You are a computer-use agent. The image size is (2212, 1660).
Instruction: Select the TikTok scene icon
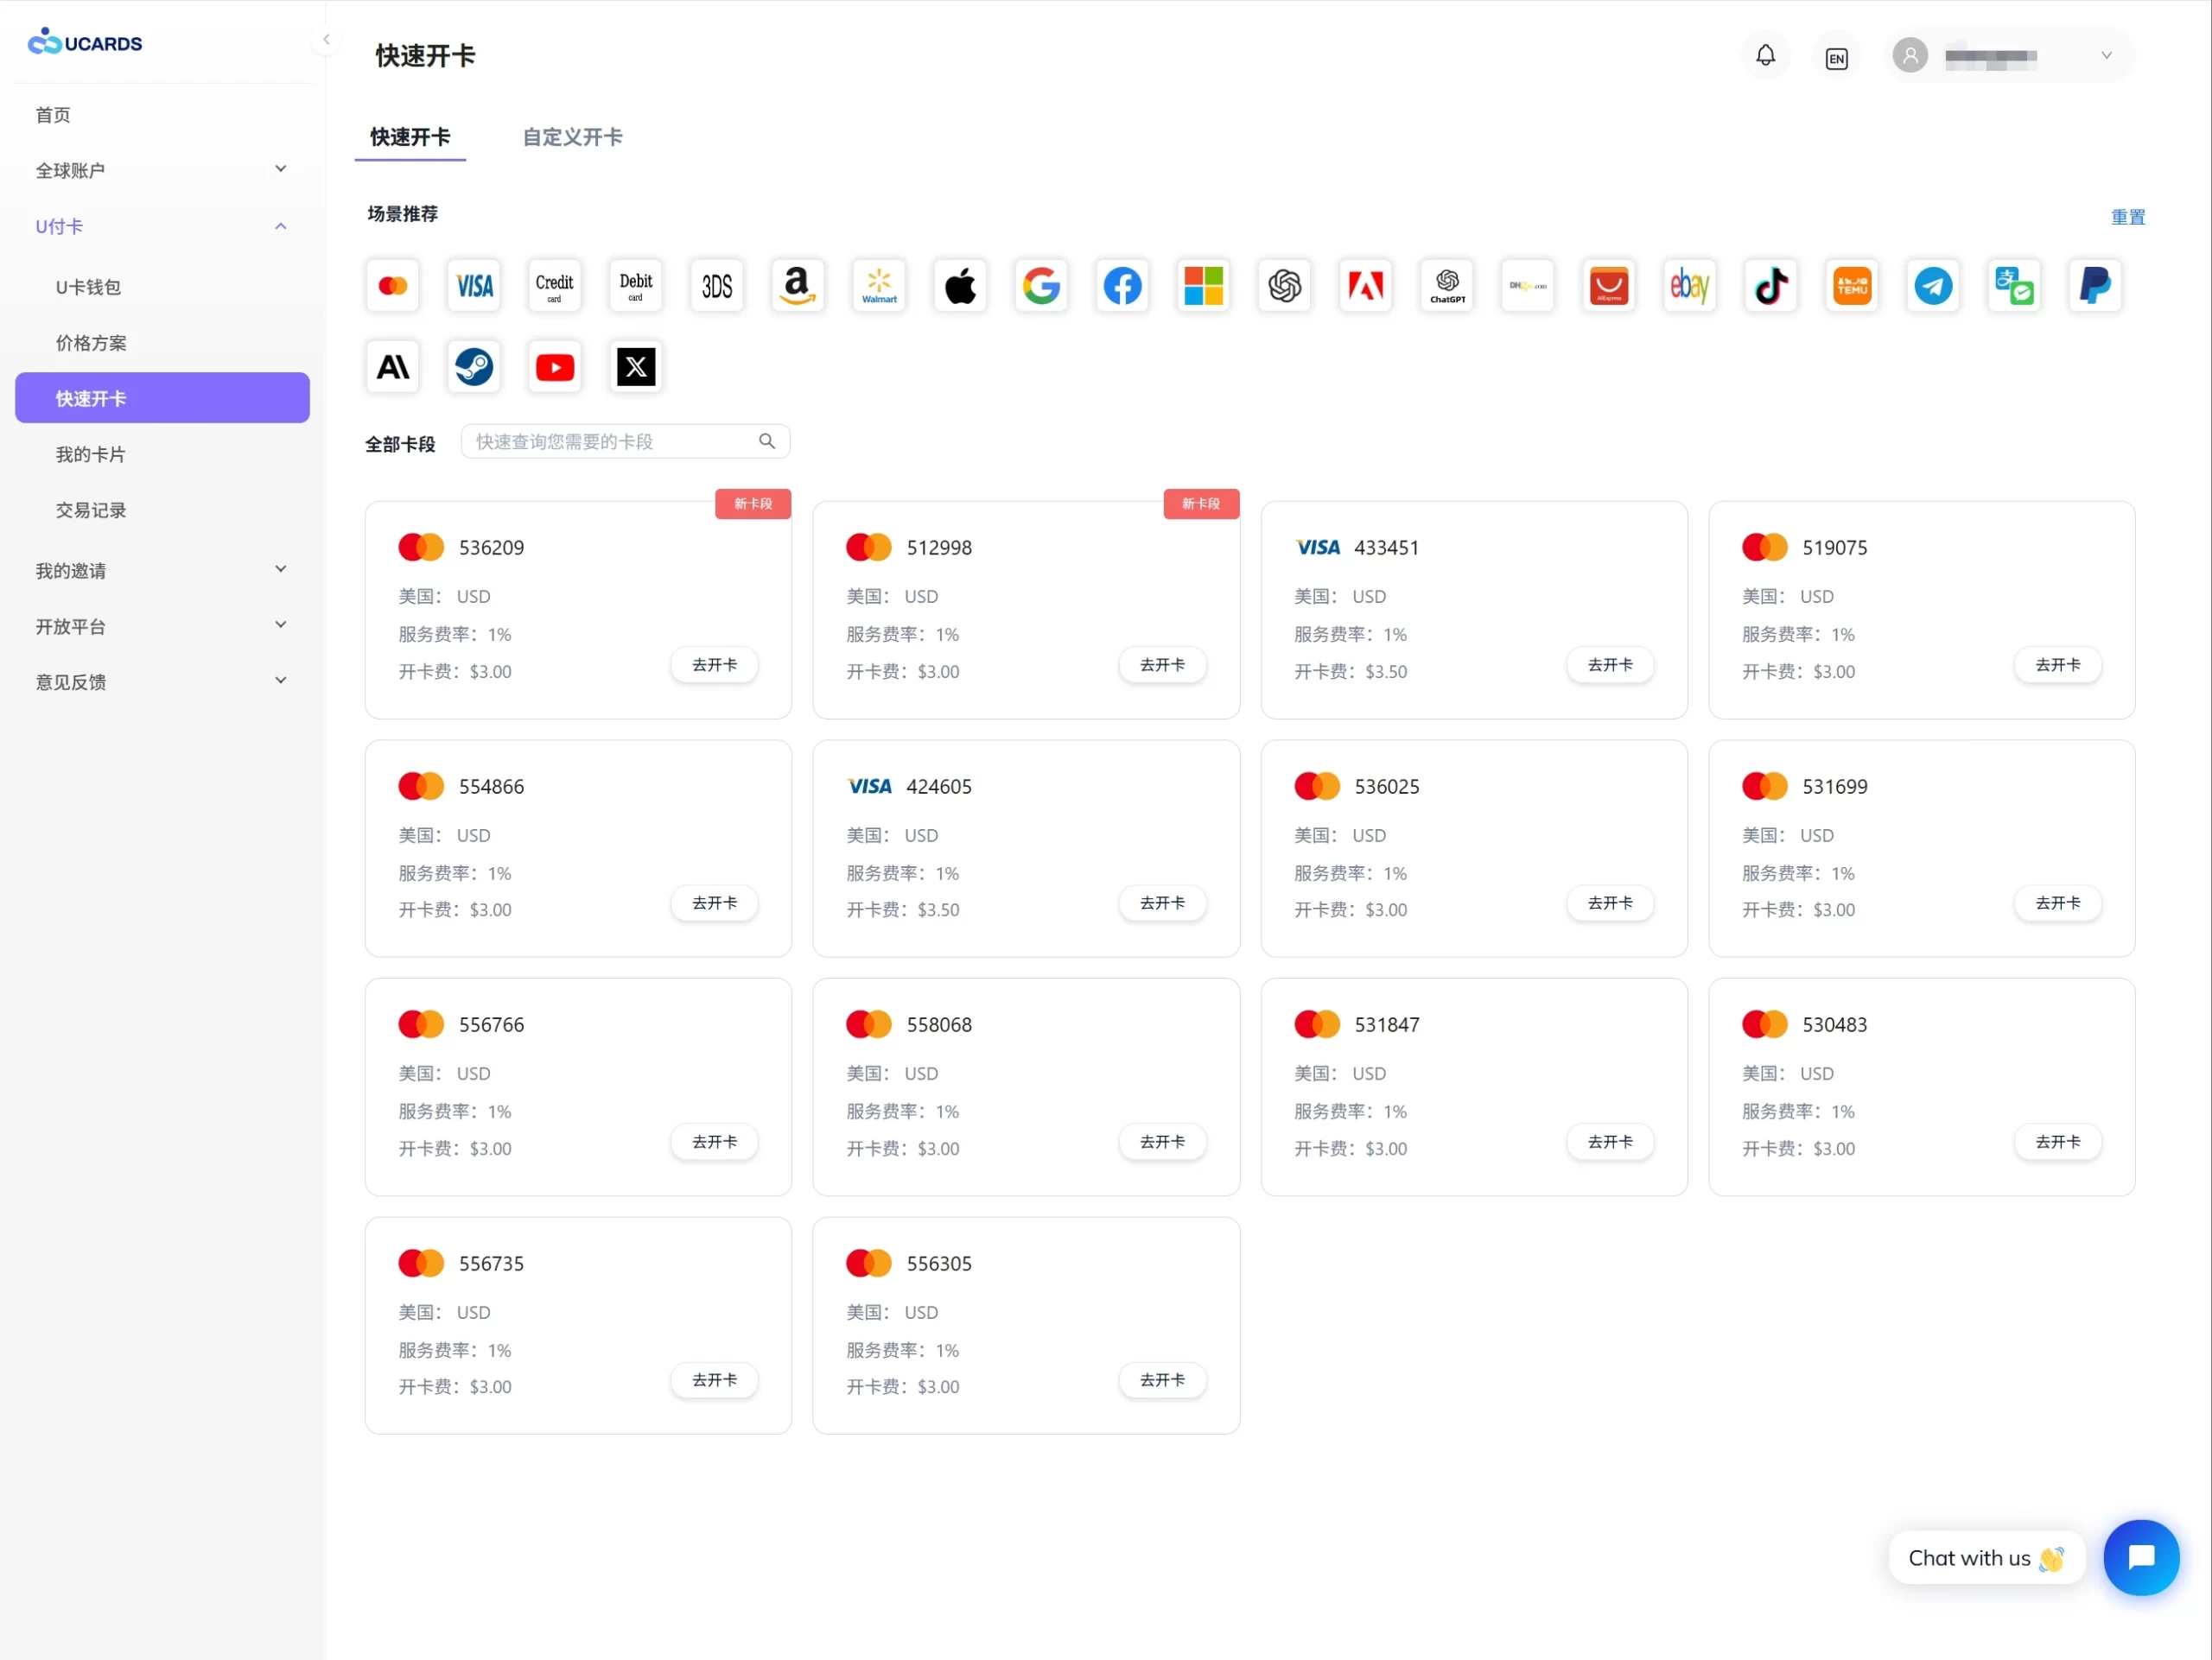coord(1771,286)
